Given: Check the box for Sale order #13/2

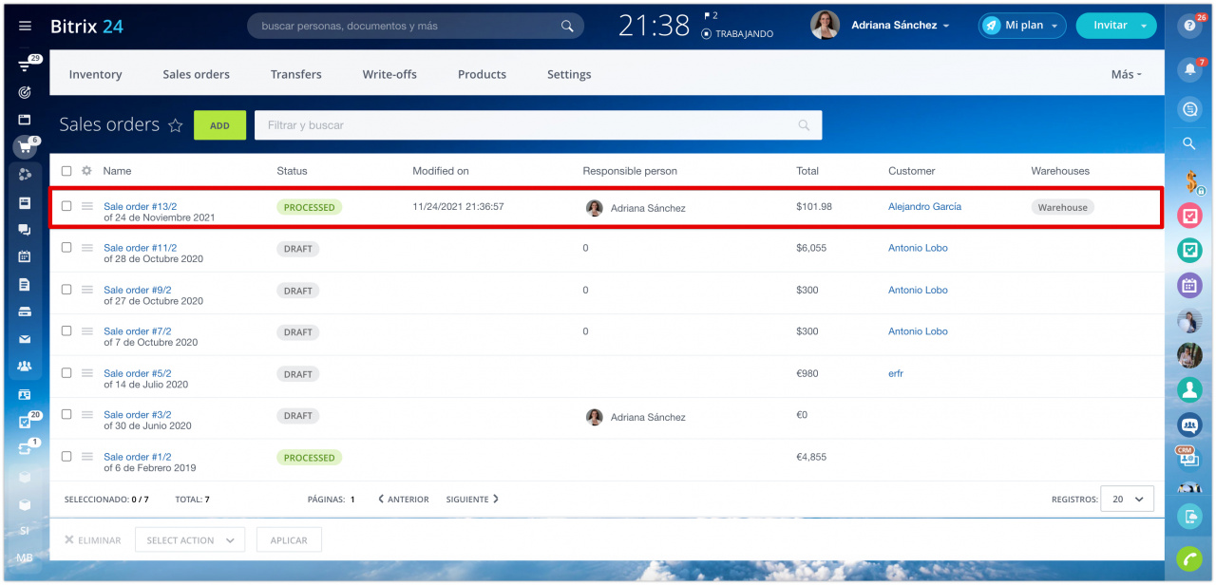Looking at the screenshot, I should 66,206.
